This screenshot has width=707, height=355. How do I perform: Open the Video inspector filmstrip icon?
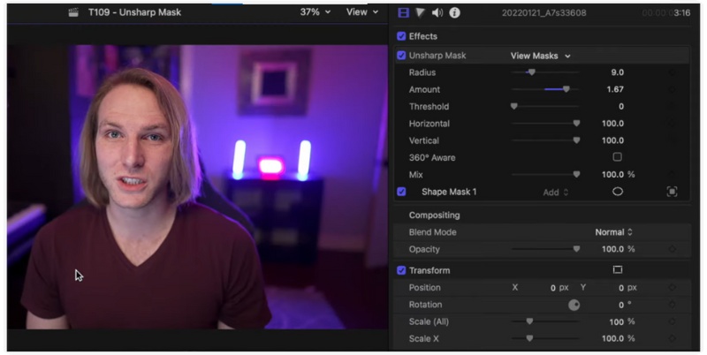point(403,12)
